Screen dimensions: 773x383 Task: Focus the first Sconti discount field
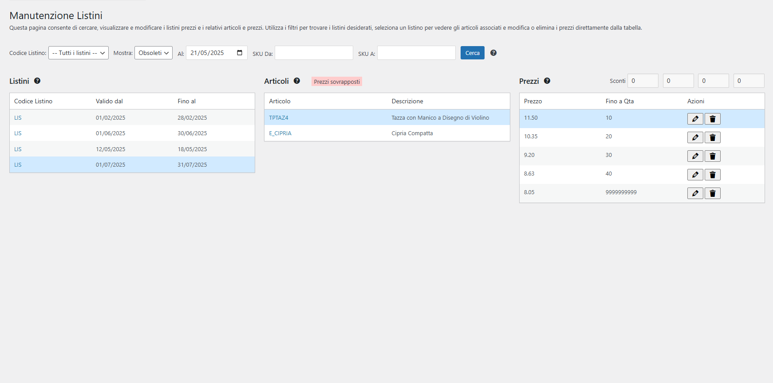coord(643,81)
